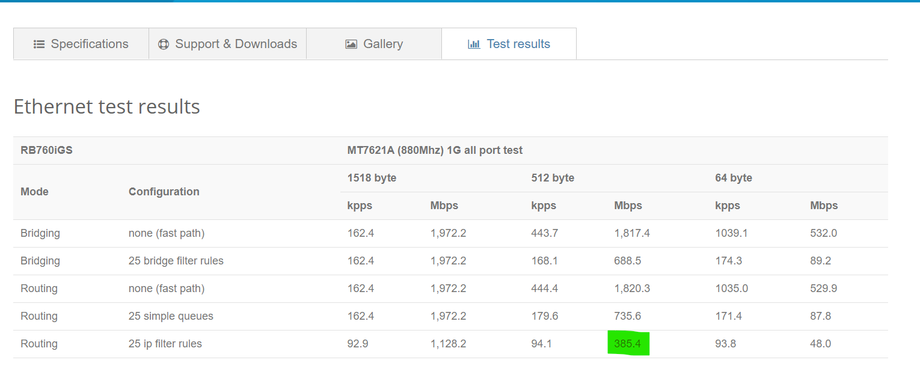Screen dimensions: 920x366
Task: Click the Mode column header
Action: click(x=34, y=192)
